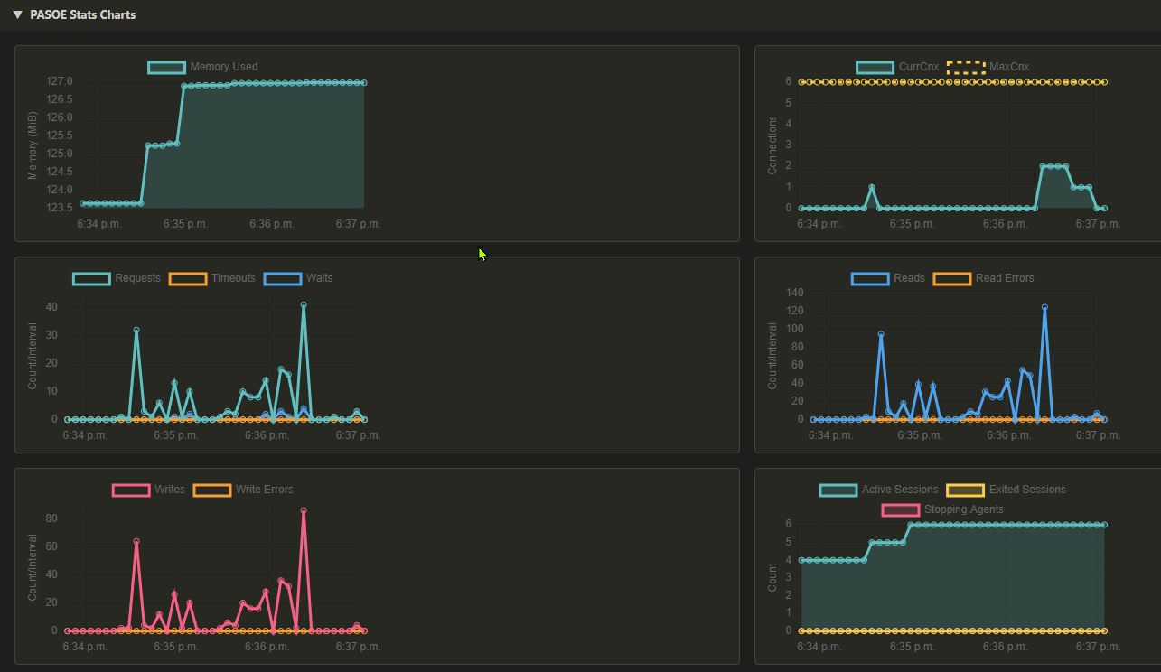1161x672 pixels.
Task: Click the Reads blue legend swatch
Action: click(869, 278)
